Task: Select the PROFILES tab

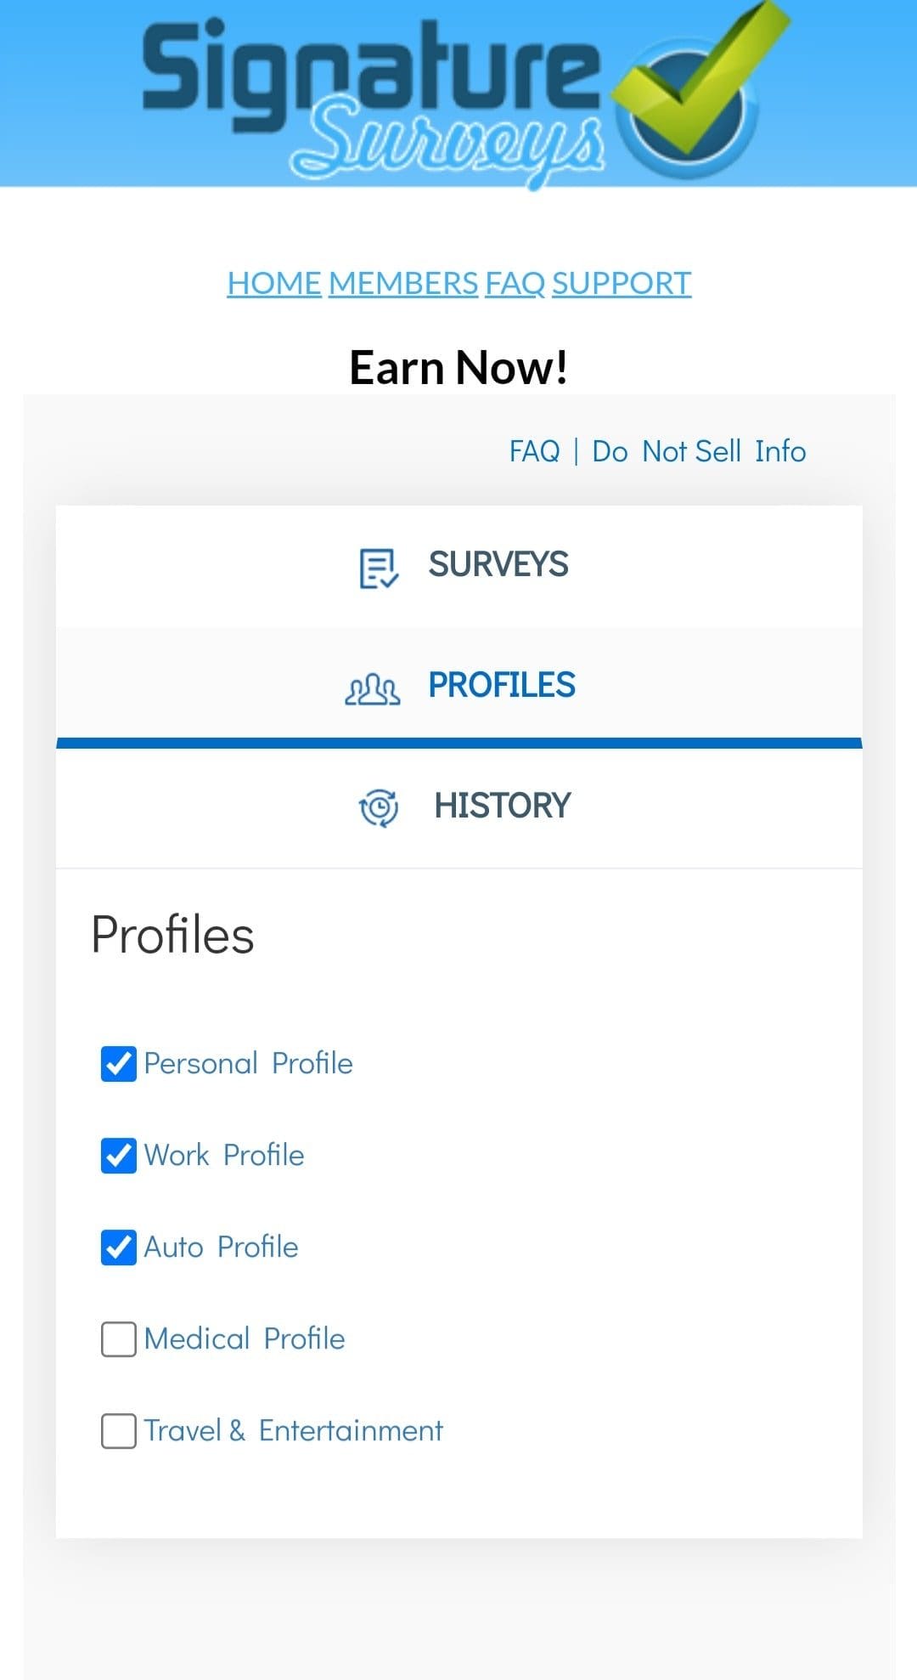Action: pyautogui.click(x=501, y=686)
